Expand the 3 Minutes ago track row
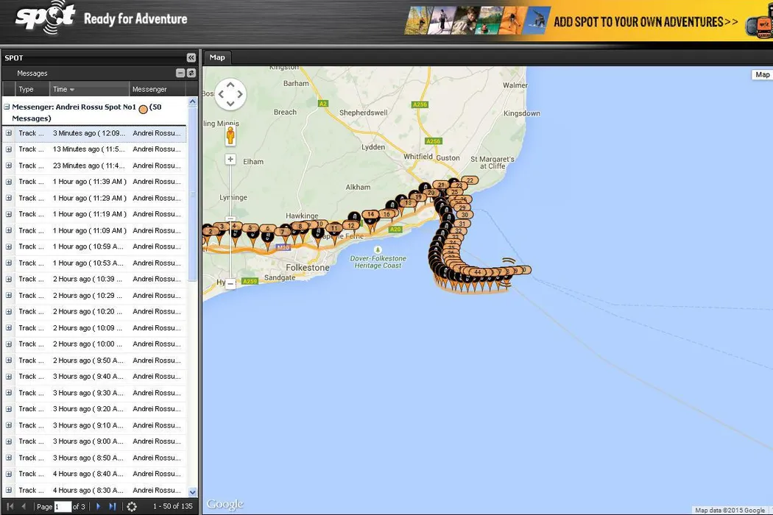 (x=9, y=133)
